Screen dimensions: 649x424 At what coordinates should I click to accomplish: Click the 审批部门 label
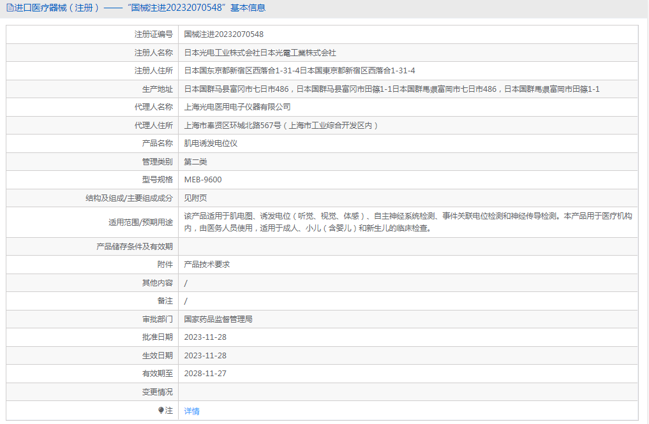[157, 319]
